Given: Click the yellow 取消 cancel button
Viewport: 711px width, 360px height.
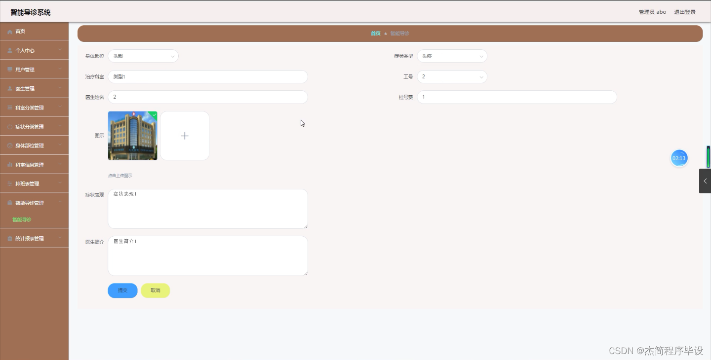Looking at the screenshot, I should [155, 290].
